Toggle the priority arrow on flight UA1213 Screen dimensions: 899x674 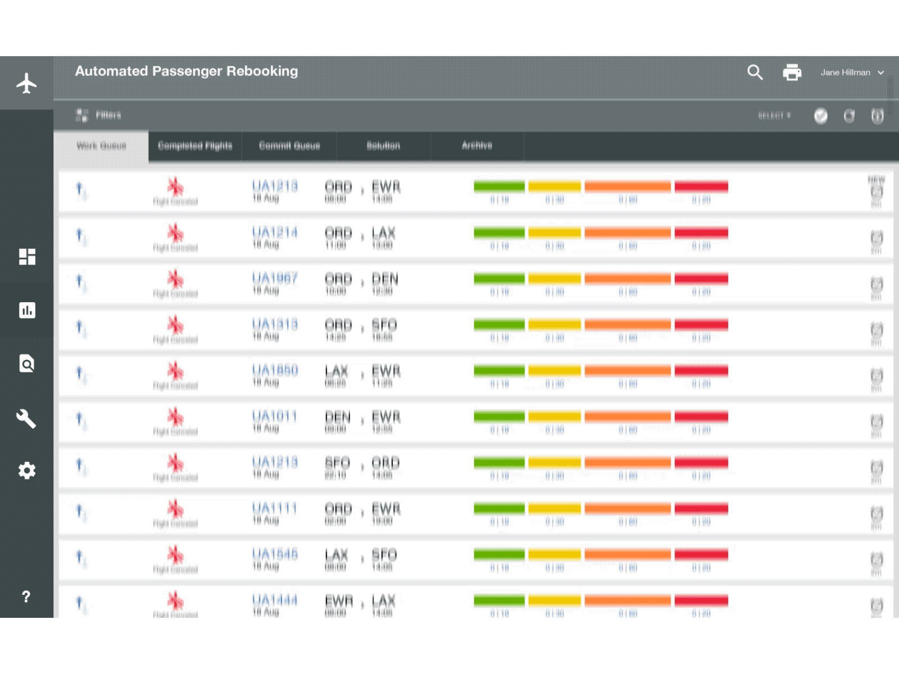point(78,187)
